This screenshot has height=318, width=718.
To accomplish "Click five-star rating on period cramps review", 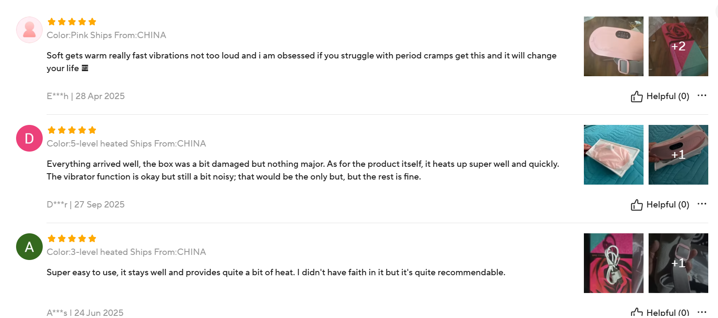I will click(72, 22).
